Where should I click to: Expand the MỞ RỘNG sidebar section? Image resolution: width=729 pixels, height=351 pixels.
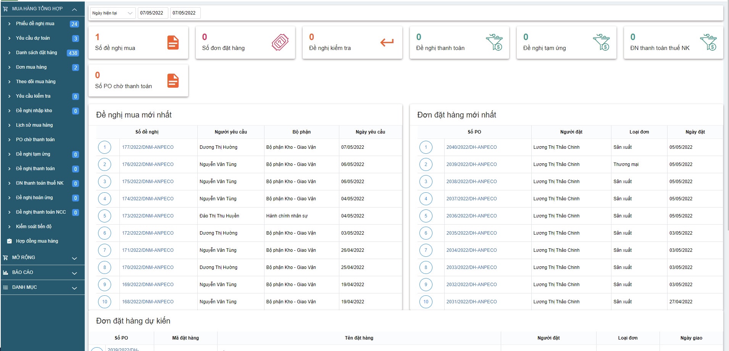pyautogui.click(x=74, y=258)
